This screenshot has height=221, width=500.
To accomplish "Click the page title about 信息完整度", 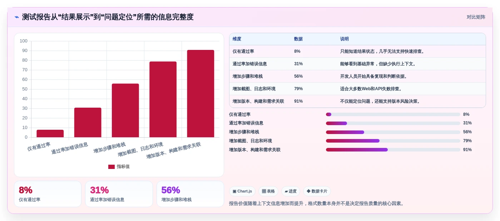I will pos(108,17).
